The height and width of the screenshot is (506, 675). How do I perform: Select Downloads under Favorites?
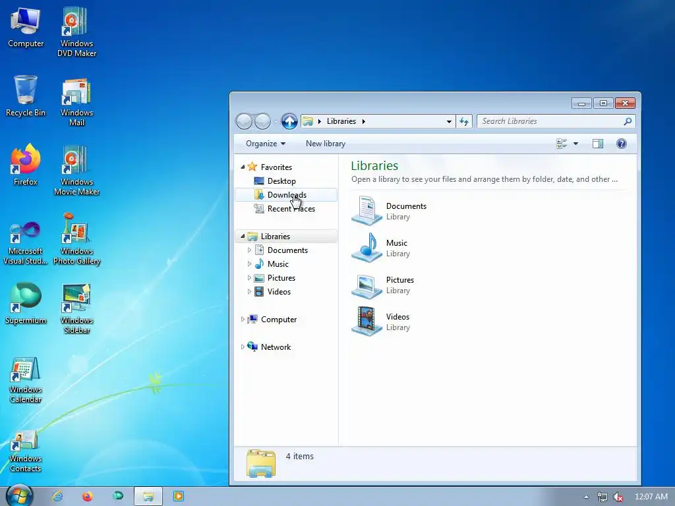coord(286,195)
